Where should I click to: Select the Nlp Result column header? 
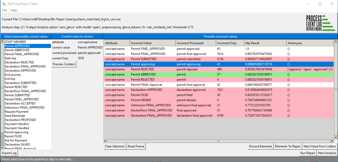pyautogui.click(x=265, y=43)
